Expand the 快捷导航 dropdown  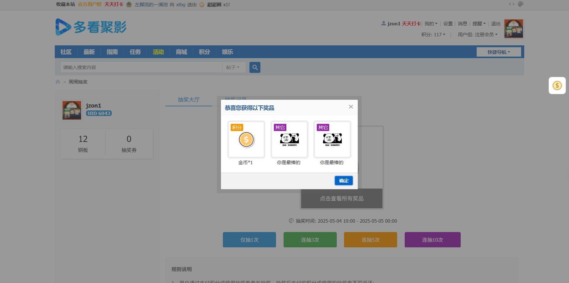coord(499,52)
